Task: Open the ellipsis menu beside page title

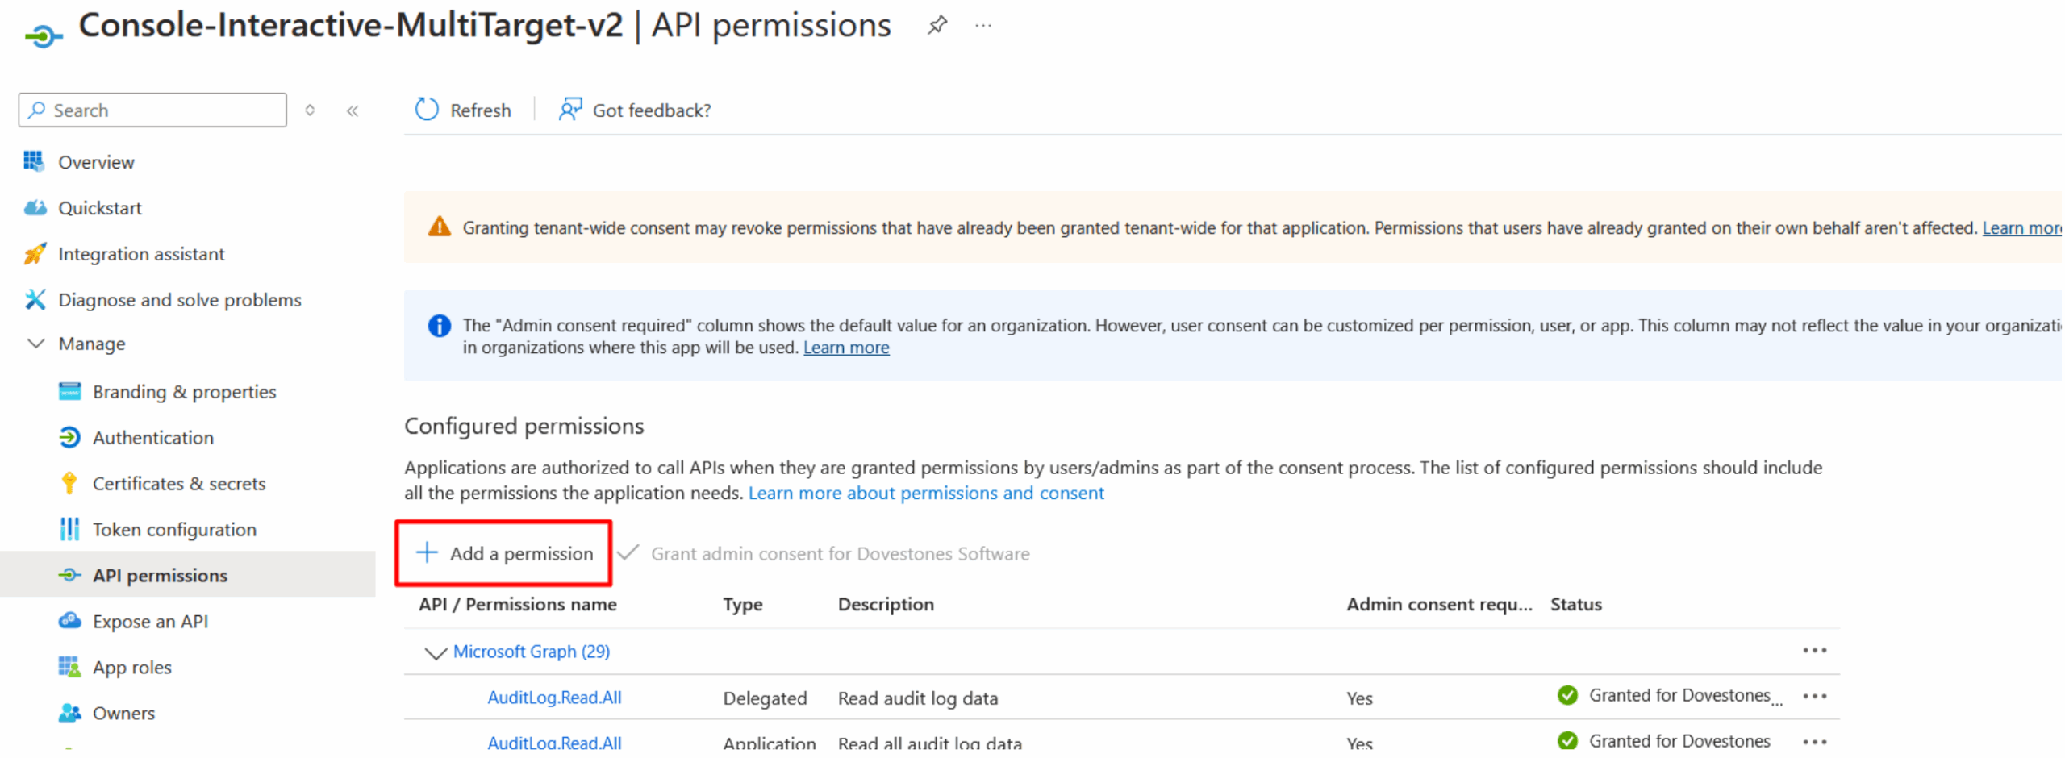Action: click(x=982, y=26)
